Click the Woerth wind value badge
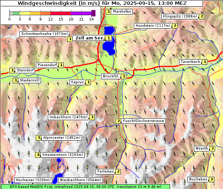Screen dimensions: 223x189 point(212,149)
